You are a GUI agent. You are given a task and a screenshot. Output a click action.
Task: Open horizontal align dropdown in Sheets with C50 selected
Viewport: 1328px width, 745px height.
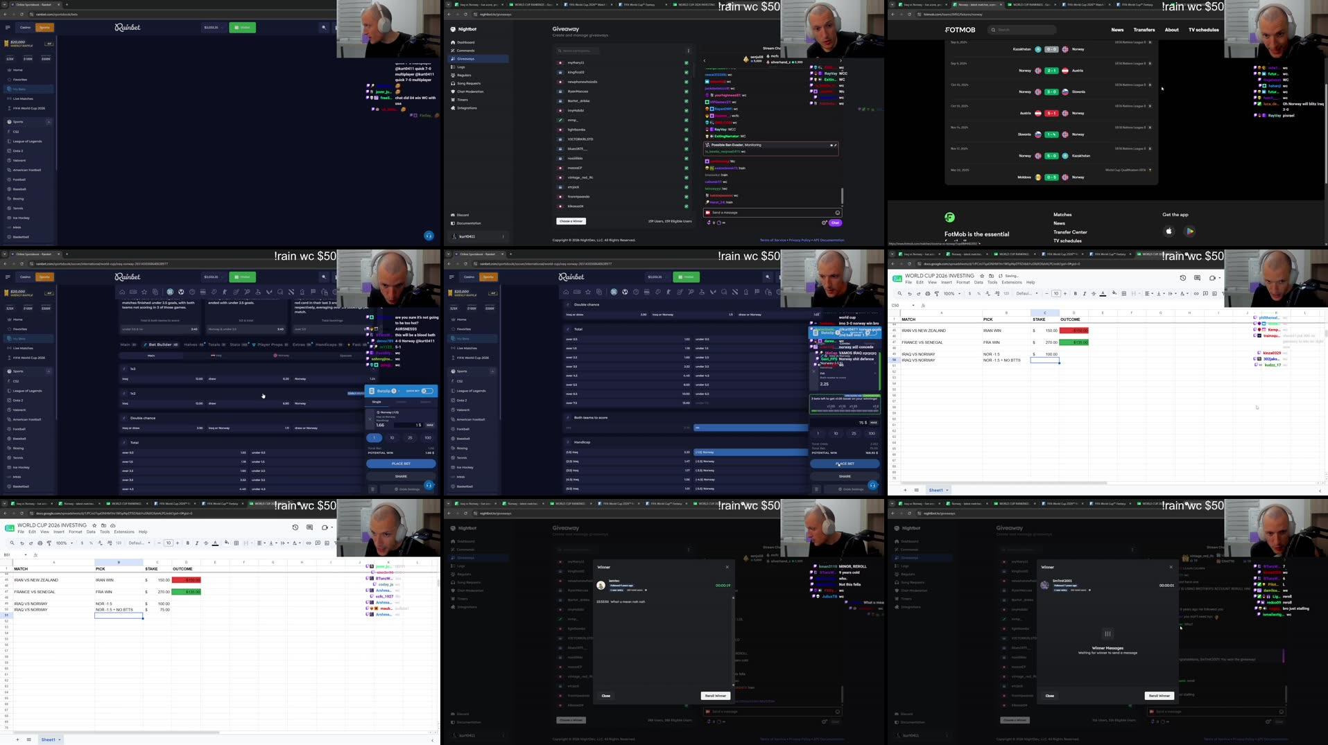[1149, 293]
